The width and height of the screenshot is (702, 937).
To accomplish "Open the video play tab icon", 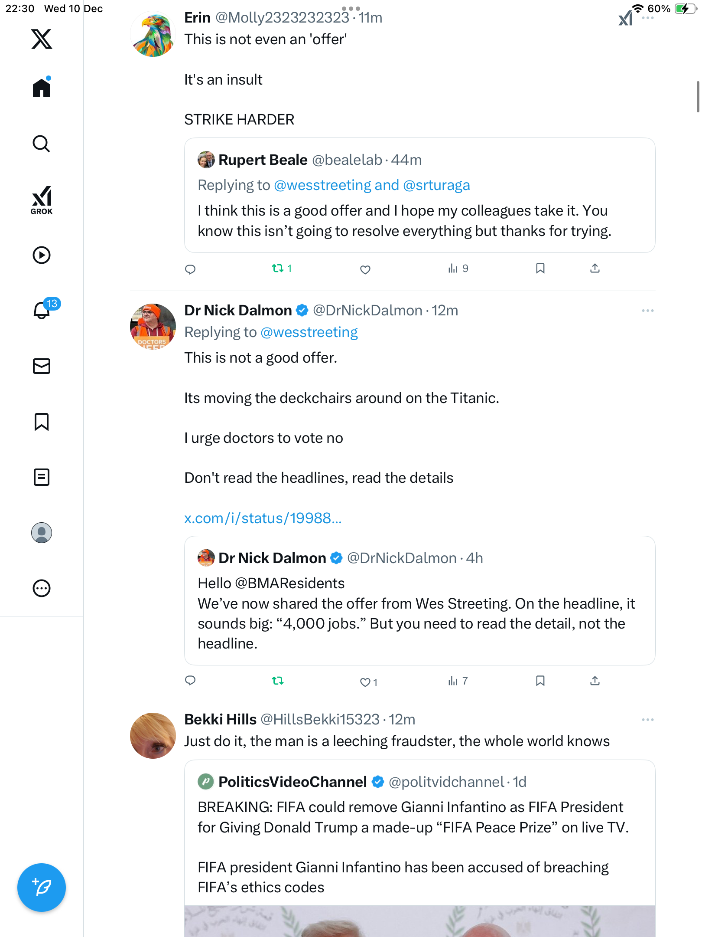I will click(x=42, y=255).
